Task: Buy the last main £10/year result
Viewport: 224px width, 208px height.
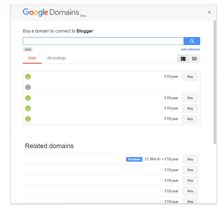Action: coord(190,119)
